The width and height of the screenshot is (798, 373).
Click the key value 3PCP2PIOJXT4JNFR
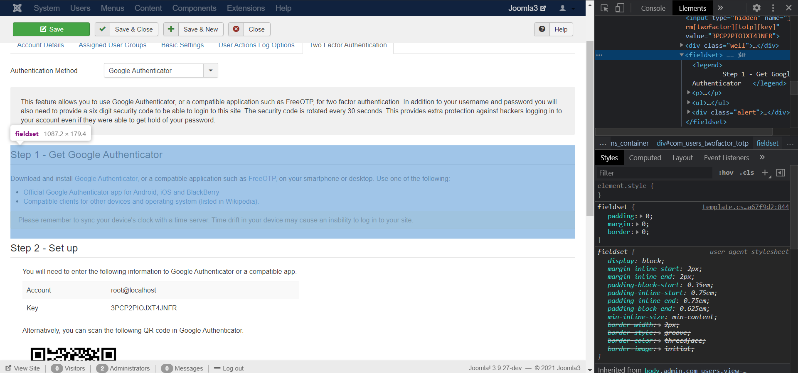click(x=144, y=308)
